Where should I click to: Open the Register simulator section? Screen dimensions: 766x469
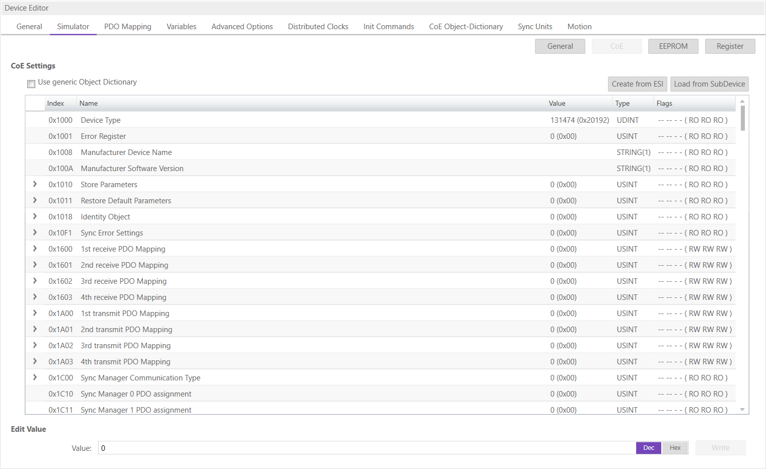pos(730,46)
